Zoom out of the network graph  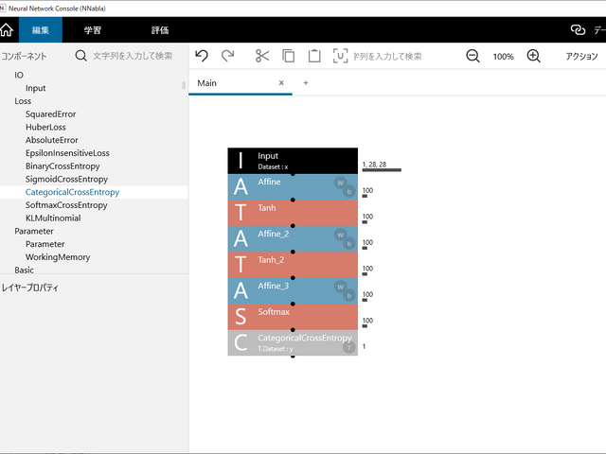tap(472, 57)
